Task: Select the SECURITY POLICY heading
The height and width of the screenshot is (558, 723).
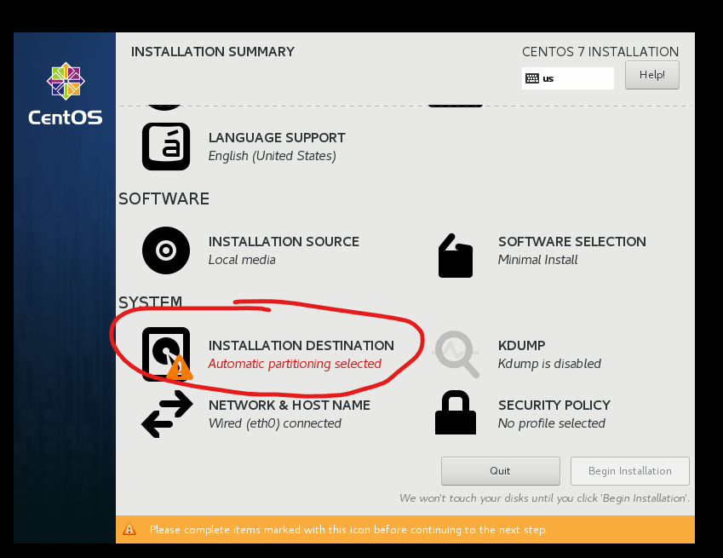Action: click(x=554, y=405)
